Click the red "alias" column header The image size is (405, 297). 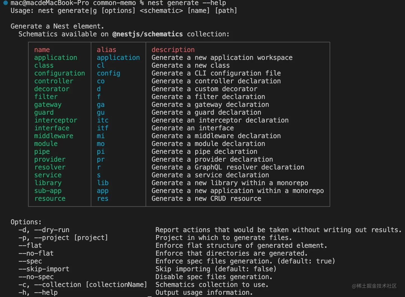pyautogui.click(x=106, y=50)
